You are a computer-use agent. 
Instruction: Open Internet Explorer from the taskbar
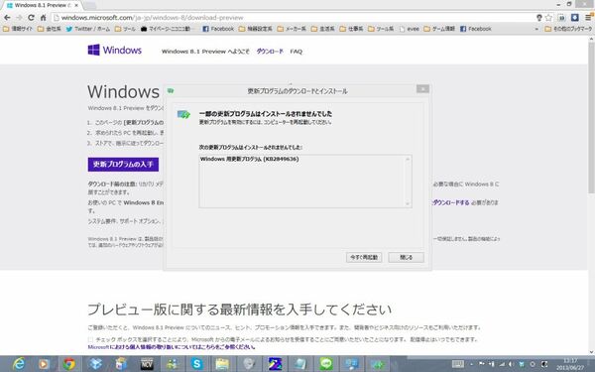[x=18, y=364]
